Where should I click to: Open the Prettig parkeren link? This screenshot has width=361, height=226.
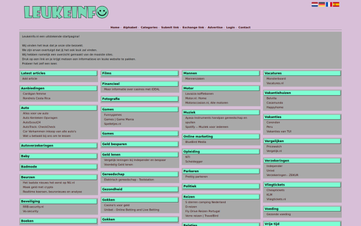196,177
